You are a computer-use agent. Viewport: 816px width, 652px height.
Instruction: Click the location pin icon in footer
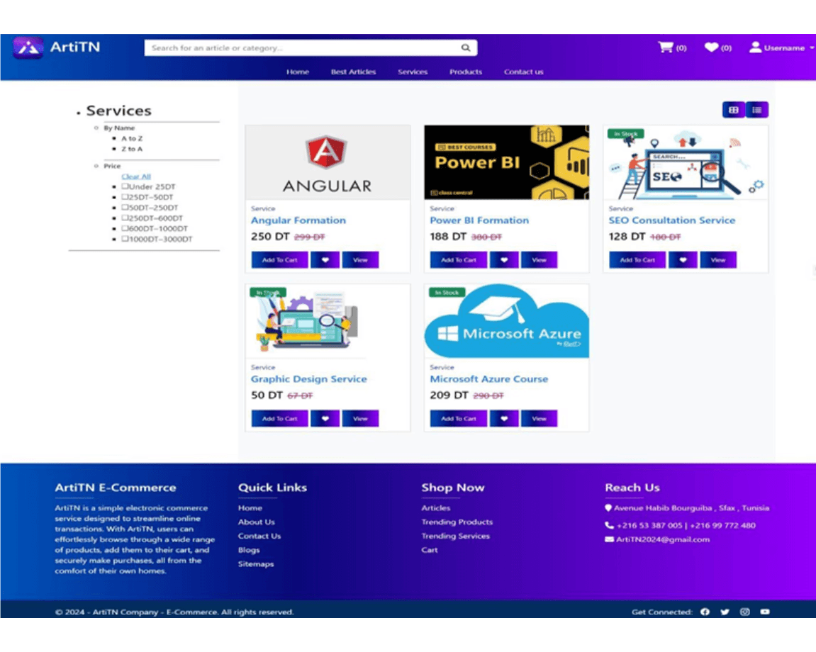tap(608, 508)
